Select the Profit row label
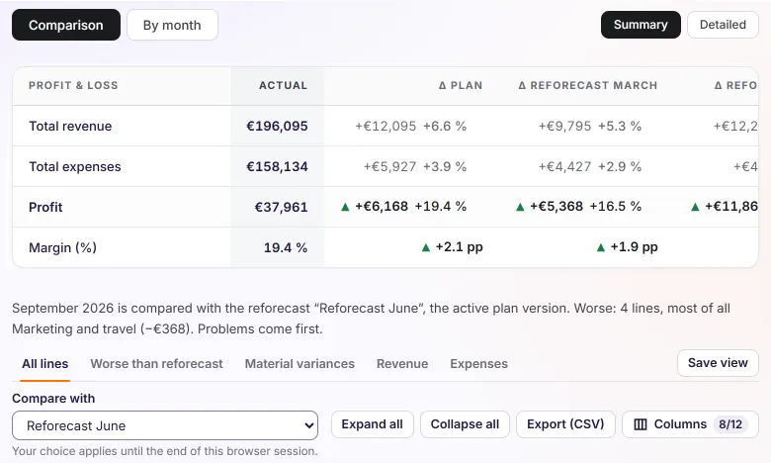Image resolution: width=771 pixels, height=463 pixels. point(45,207)
